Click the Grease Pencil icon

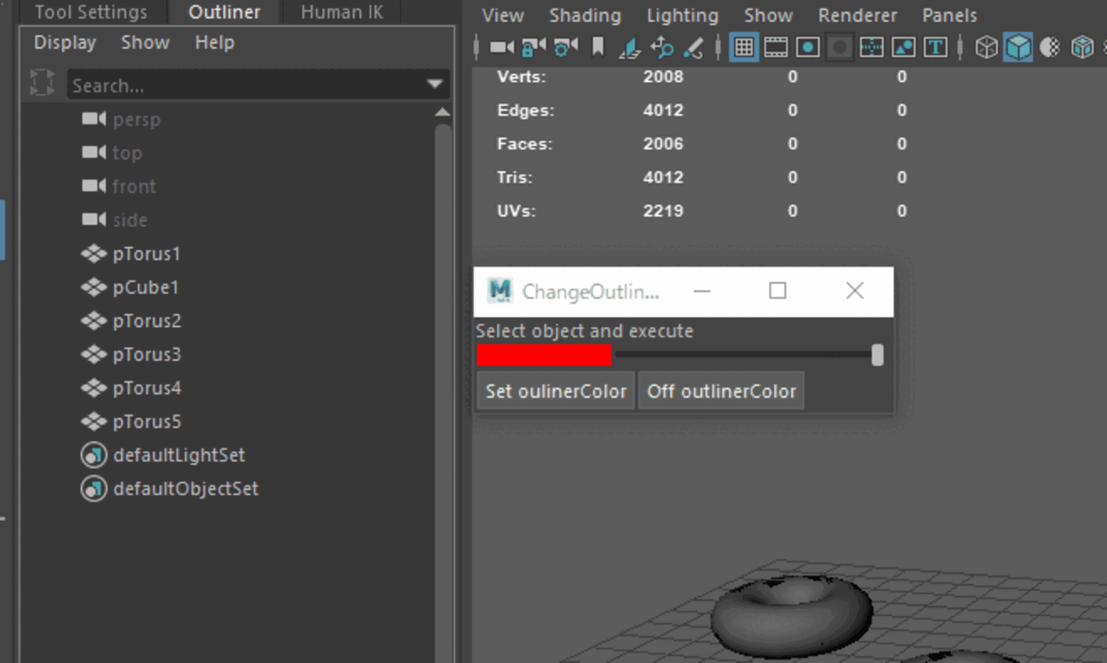pyautogui.click(x=693, y=48)
